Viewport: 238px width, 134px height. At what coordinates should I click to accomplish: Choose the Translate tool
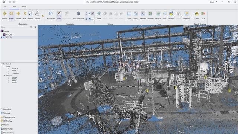pyautogui.click(x=18, y=15)
